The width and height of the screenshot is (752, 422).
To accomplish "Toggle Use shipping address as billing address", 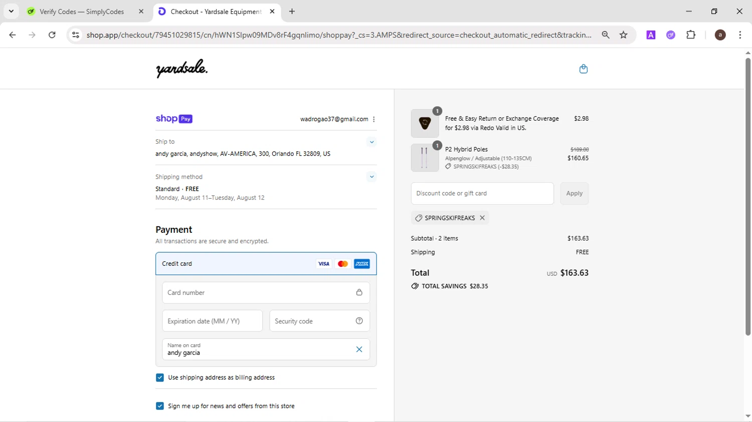I will pos(160,377).
